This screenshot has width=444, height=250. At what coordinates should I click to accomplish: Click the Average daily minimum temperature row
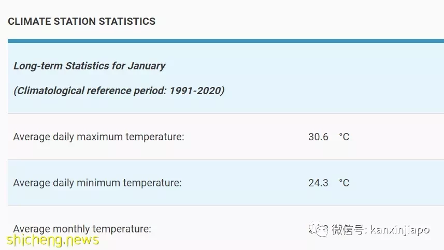click(226, 183)
